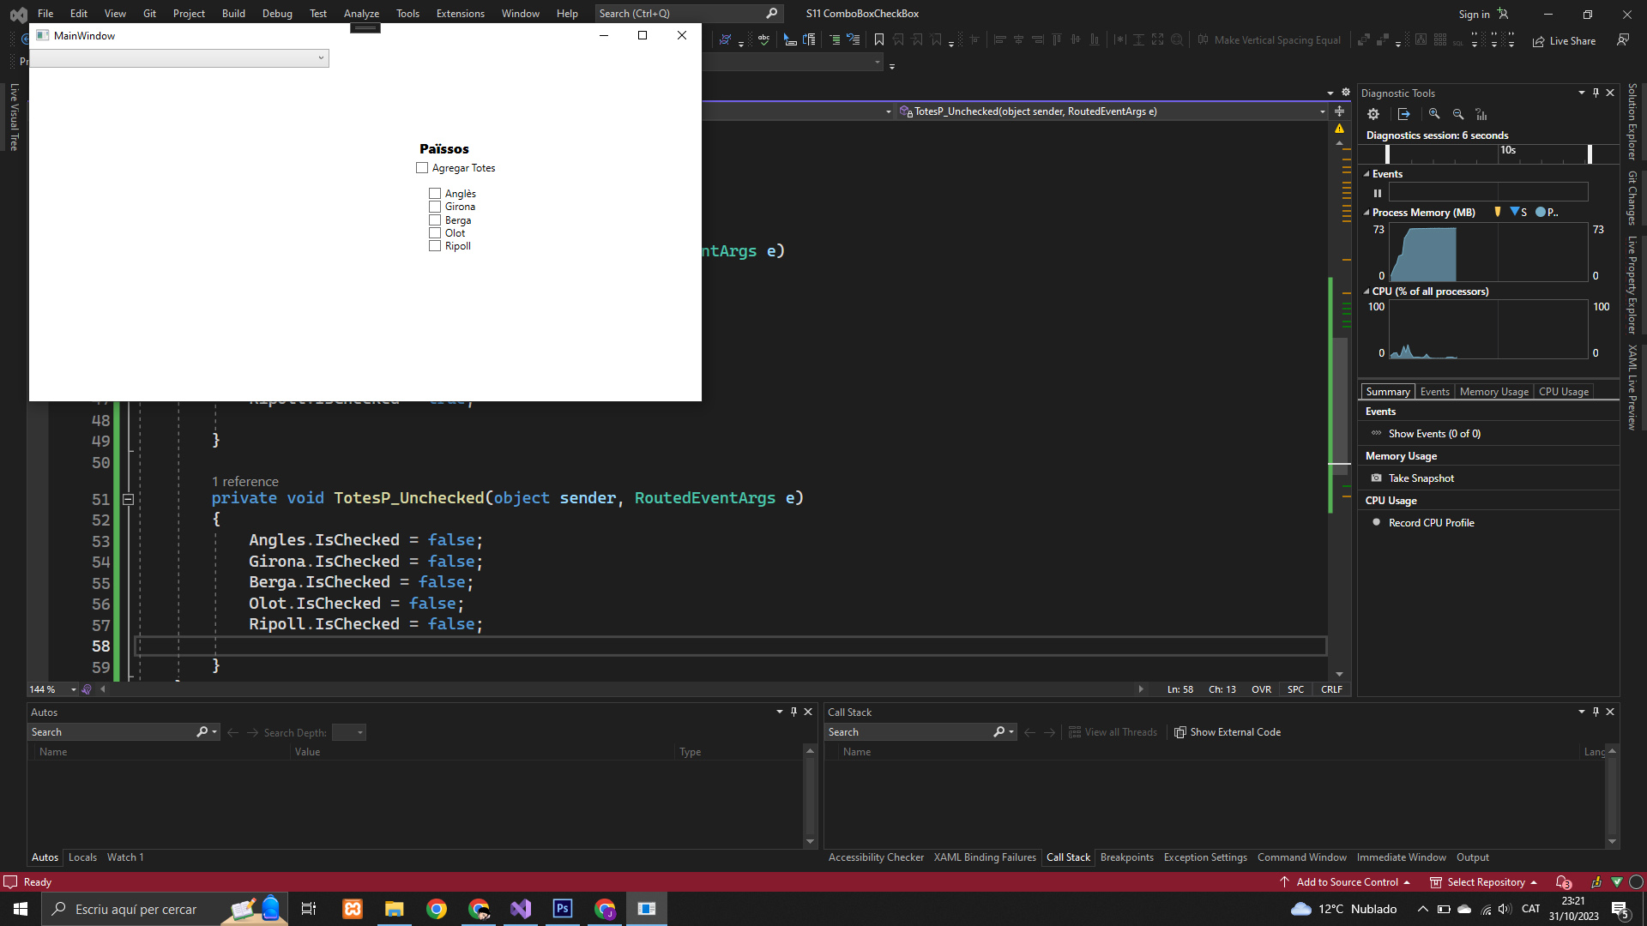
Task: Pause the Events track
Action: click(x=1378, y=193)
